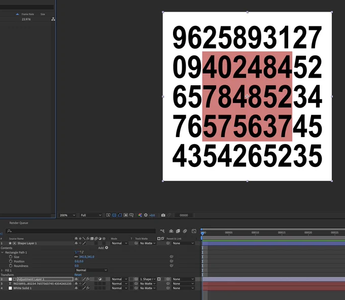
Task: Click the Source Name column header
Action: 16,239
